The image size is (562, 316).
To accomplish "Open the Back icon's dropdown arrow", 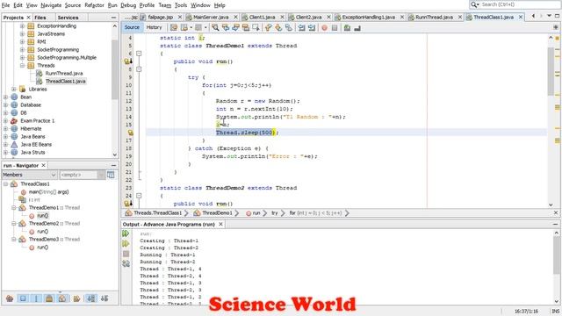I will (191, 27).
